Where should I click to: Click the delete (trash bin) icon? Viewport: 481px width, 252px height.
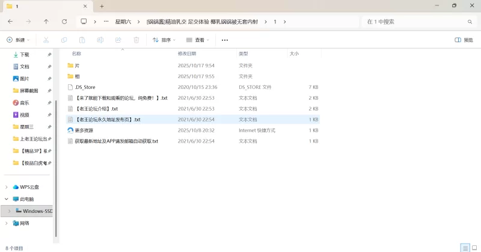click(x=136, y=40)
